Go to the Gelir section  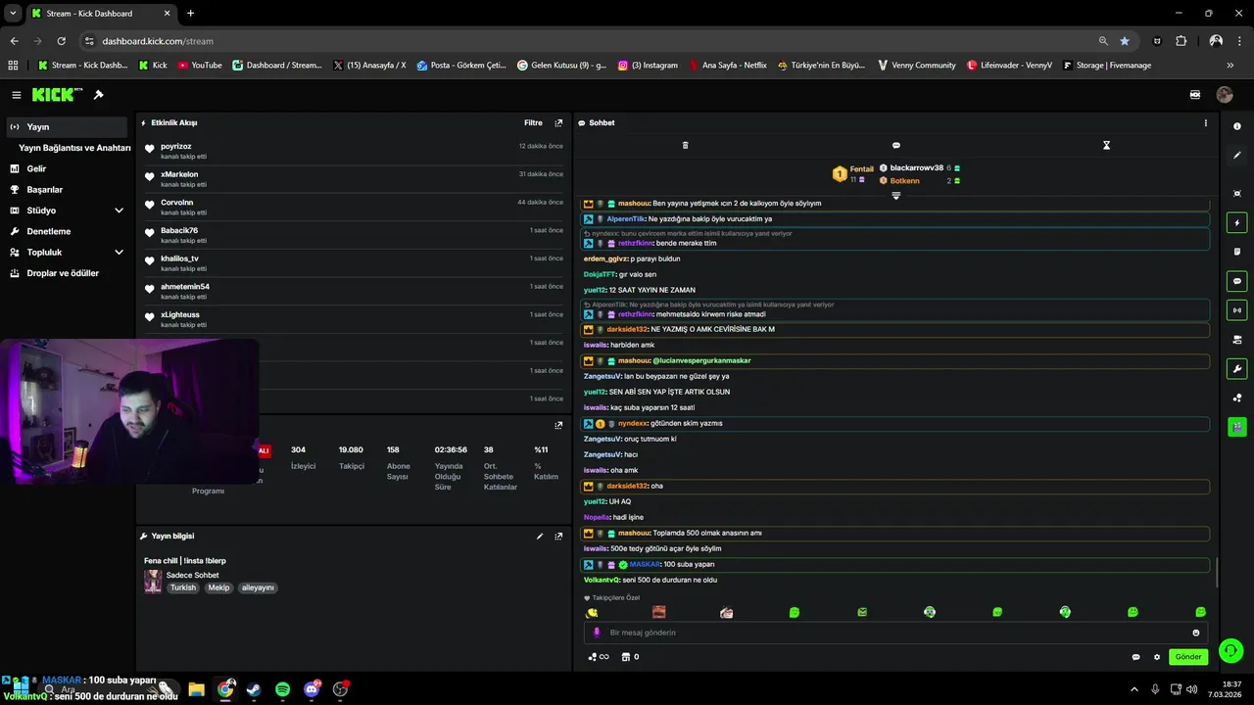click(67, 168)
